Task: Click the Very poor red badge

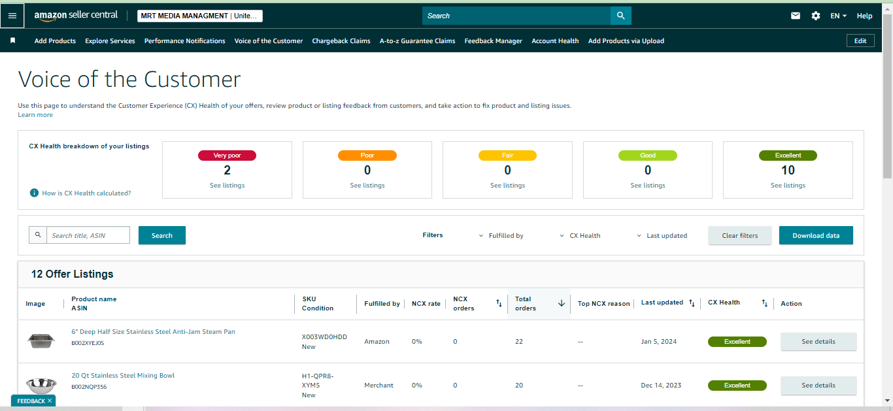Action: coord(227,156)
